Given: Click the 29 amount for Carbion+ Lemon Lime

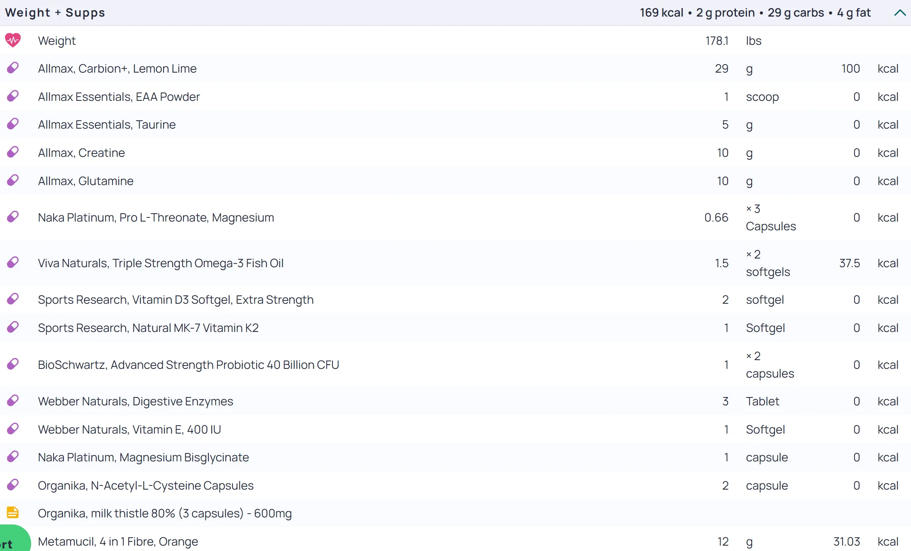Looking at the screenshot, I should pyautogui.click(x=722, y=68).
